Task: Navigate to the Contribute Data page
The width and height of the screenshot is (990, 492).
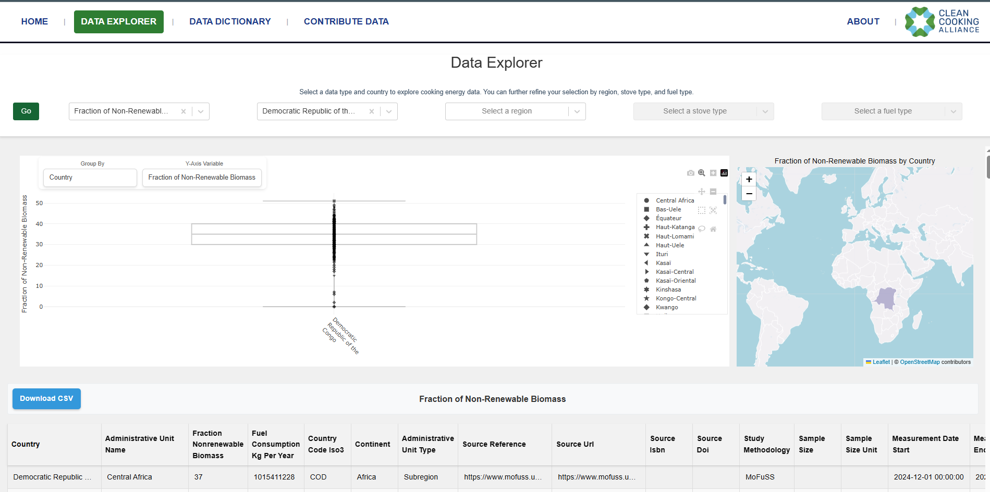Action: (x=346, y=21)
